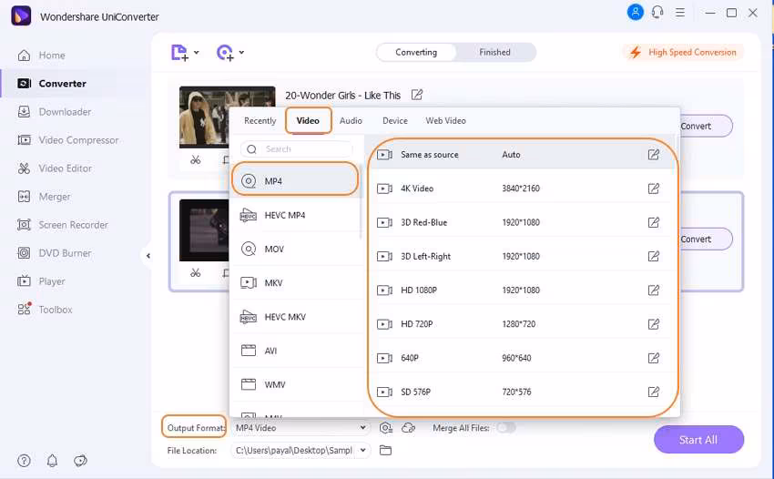Click the Player icon in sidebar
774x479 pixels.
click(24, 281)
